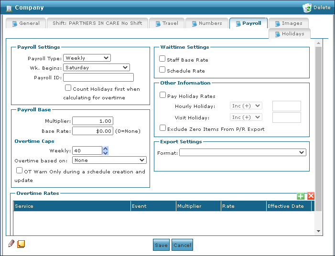335x256 pixels.
Task: Click the pencil edit icon at bottom left
Action: click(x=11, y=244)
